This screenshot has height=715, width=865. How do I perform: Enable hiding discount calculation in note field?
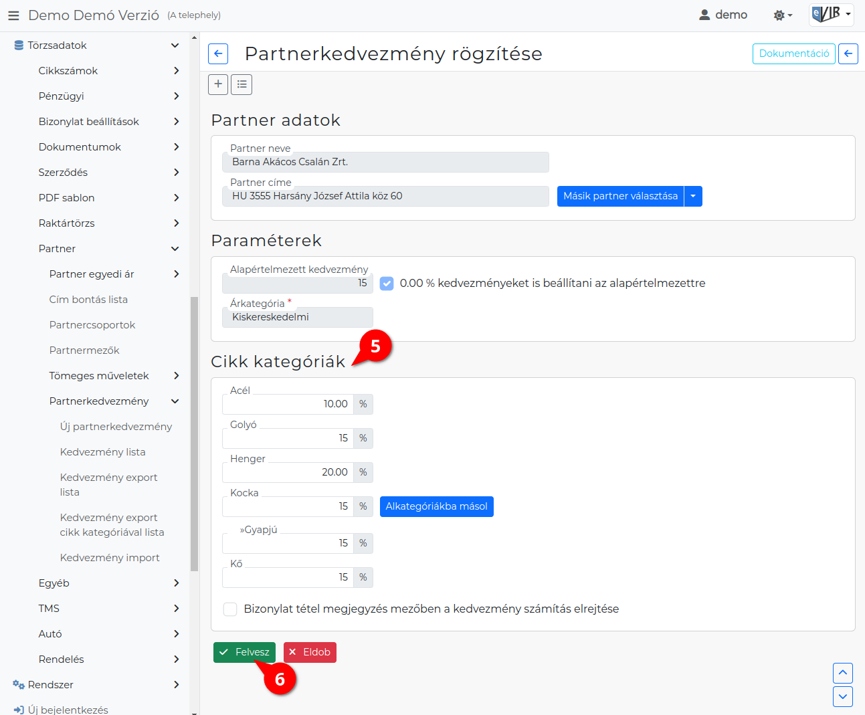(230, 609)
